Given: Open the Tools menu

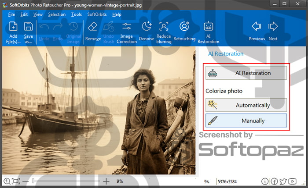Looking at the screenshot, I should [x=77, y=14].
